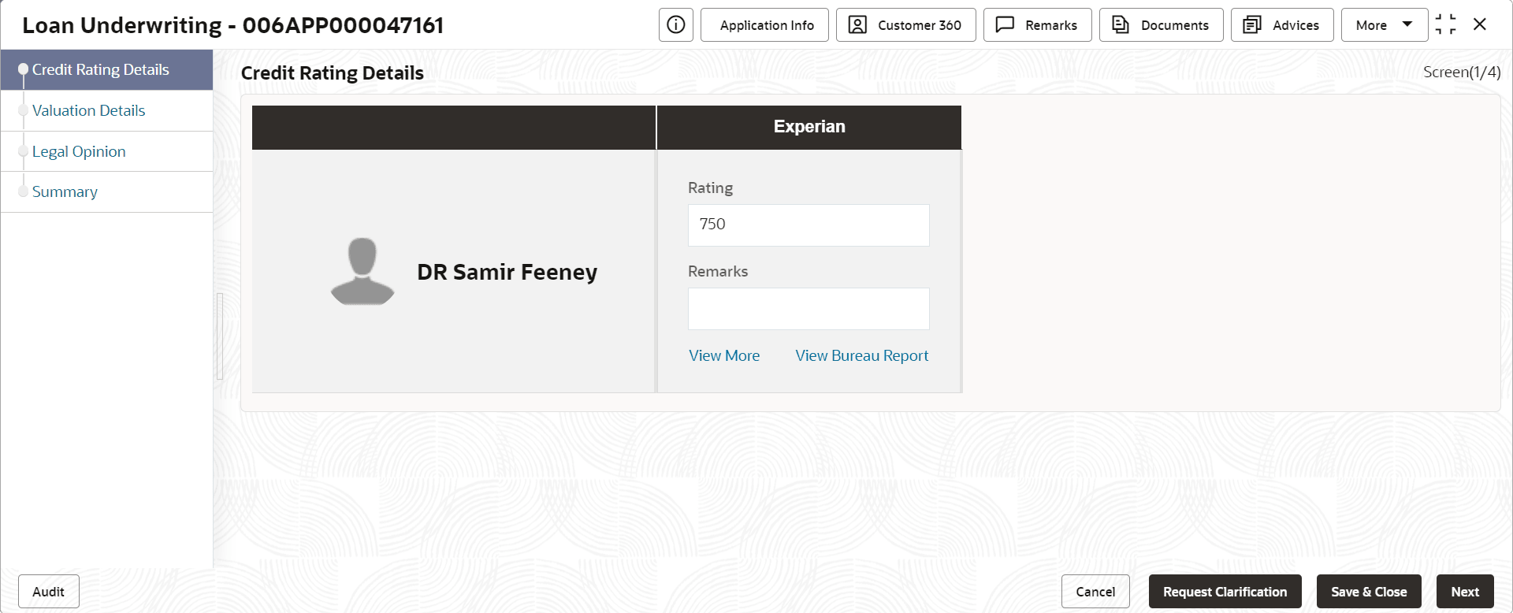Viewport: 1513px width, 613px height.
Task: Go to the Valuation Details step
Action: pyautogui.click(x=88, y=111)
